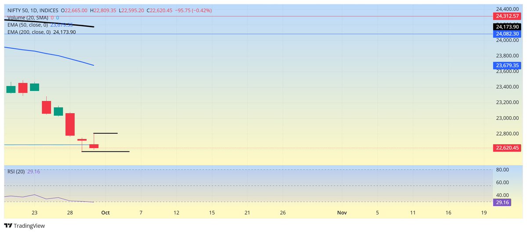The width and height of the screenshot is (527, 233).
Task: Select the NIFTY 50, 1D, INDICES title
Action: 32,10
